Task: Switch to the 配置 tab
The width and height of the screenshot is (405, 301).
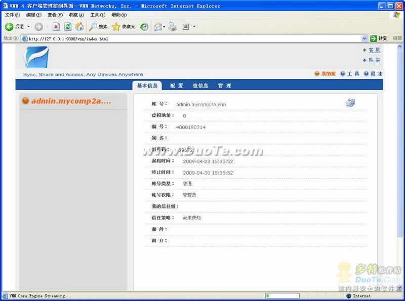Action: click(177, 85)
